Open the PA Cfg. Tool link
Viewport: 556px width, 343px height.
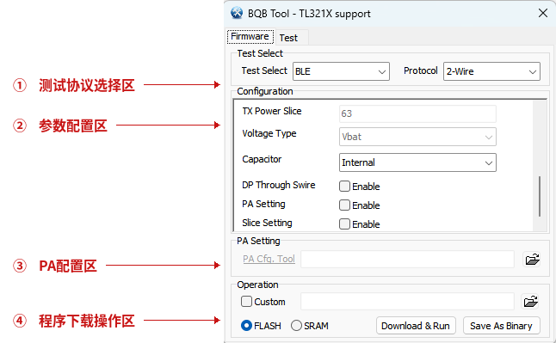click(269, 259)
